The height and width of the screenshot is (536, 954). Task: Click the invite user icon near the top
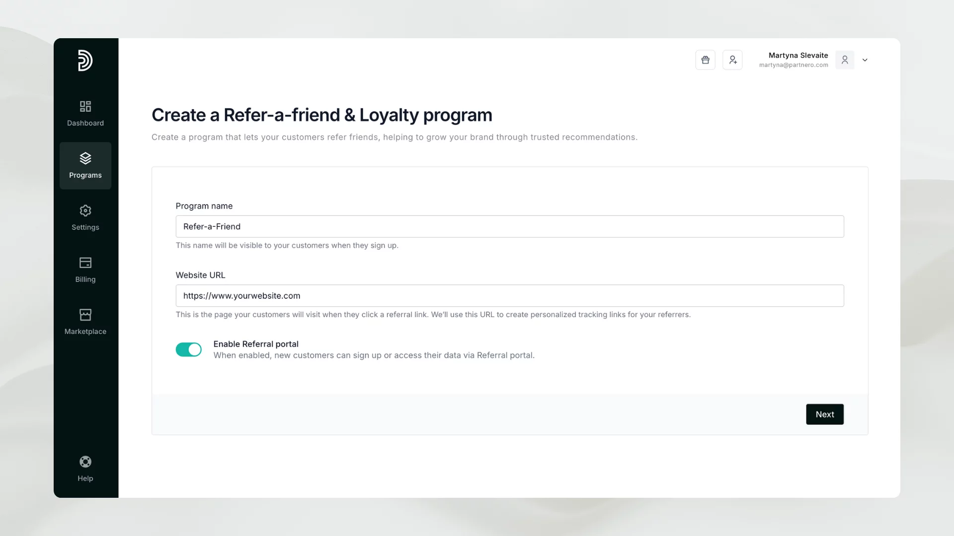[732, 60]
